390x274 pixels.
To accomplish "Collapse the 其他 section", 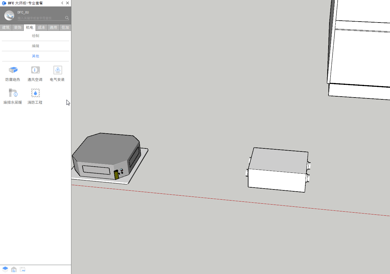I will click(36, 56).
